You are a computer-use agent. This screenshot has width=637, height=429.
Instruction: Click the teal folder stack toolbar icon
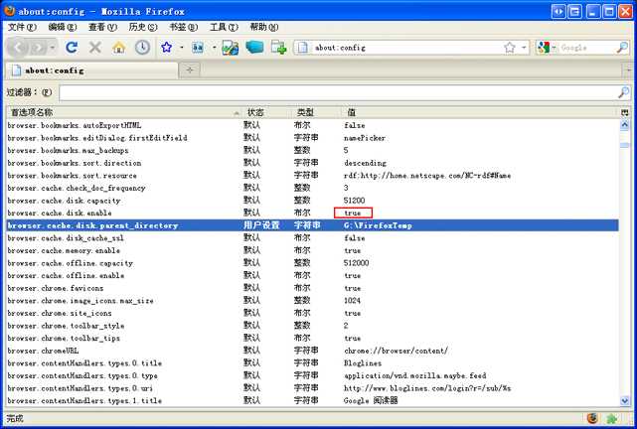(x=254, y=48)
